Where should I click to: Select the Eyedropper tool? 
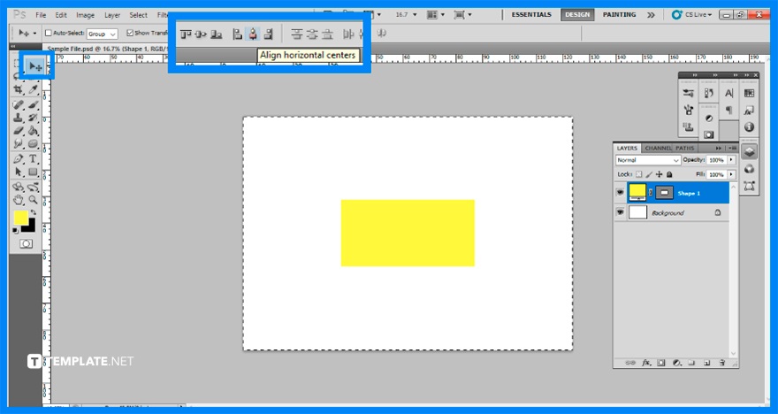[34, 90]
